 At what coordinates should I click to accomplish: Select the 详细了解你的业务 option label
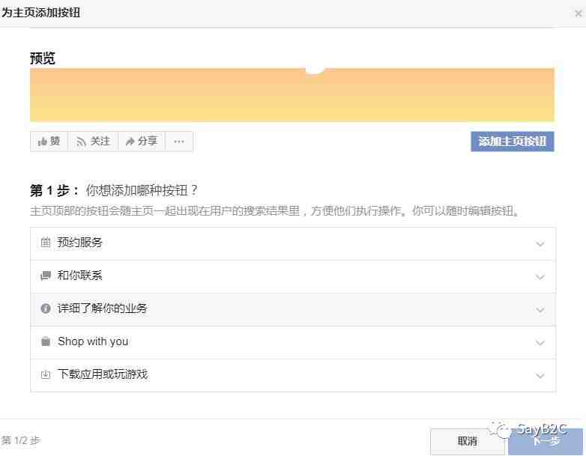pyautogui.click(x=102, y=308)
